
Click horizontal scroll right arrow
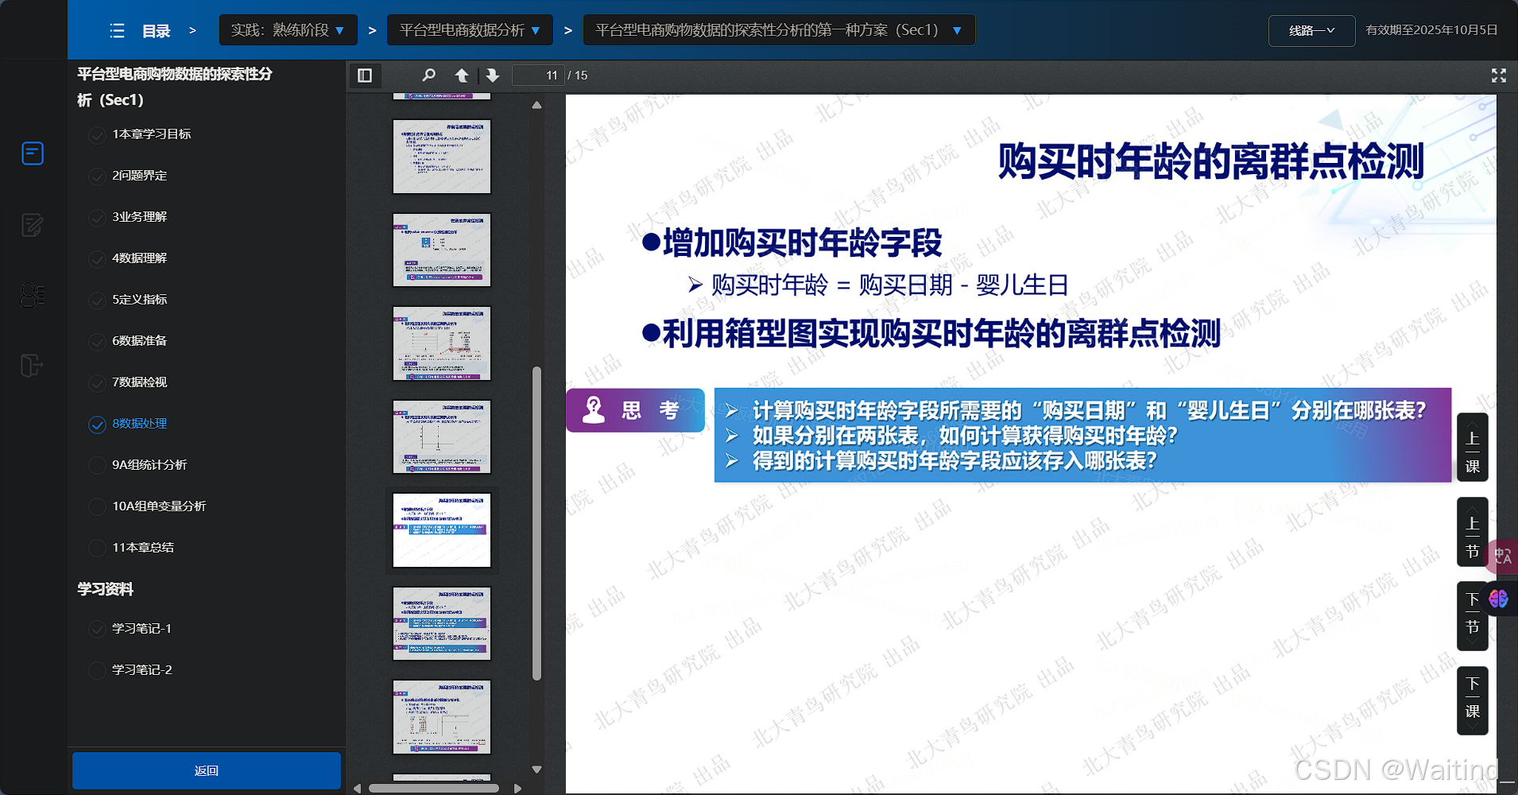pyautogui.click(x=518, y=789)
